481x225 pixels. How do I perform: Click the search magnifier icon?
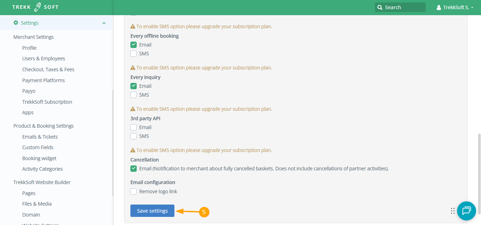point(380,7)
